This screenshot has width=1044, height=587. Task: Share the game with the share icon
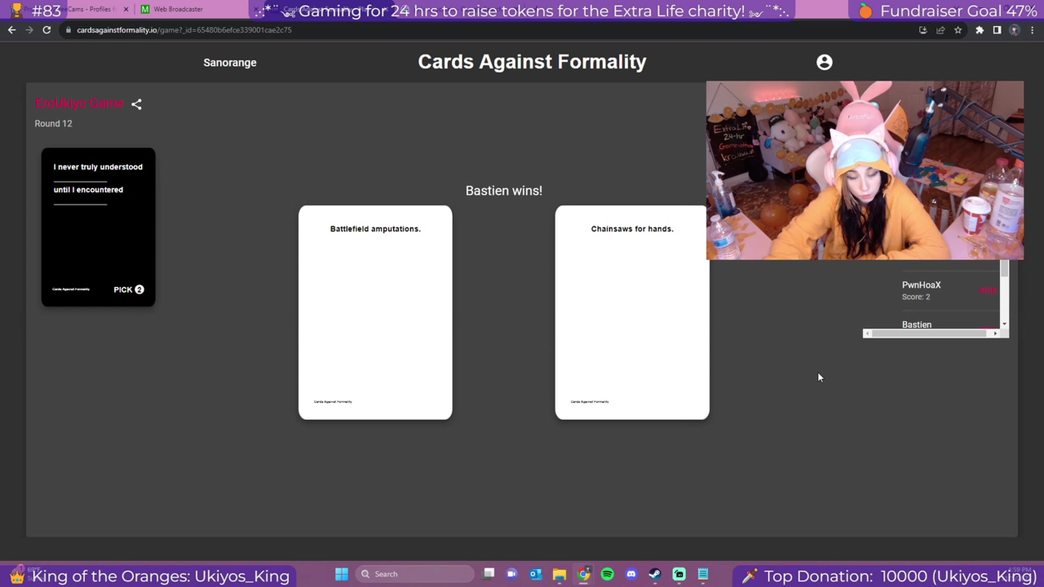(136, 104)
